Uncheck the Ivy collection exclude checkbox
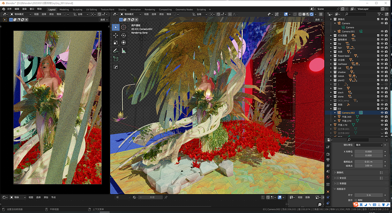This screenshot has height=213, width=392. point(378,43)
